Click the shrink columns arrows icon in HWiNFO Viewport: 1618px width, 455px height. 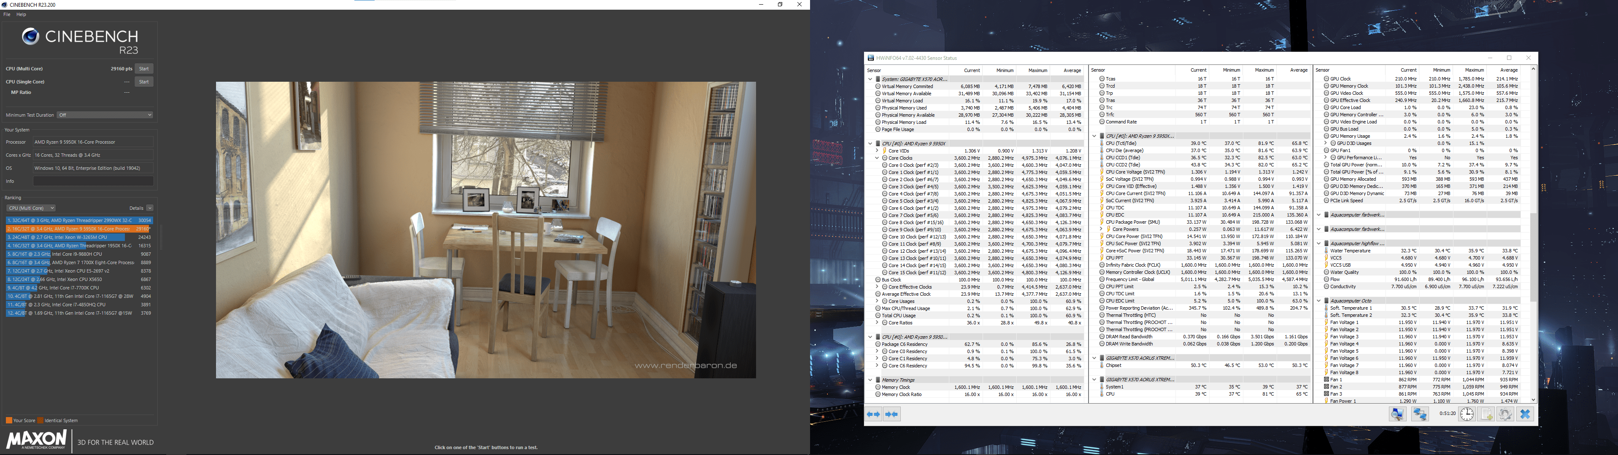click(892, 414)
